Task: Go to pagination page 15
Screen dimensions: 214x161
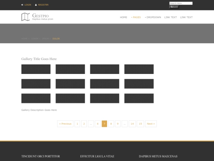Action: click(x=140, y=124)
